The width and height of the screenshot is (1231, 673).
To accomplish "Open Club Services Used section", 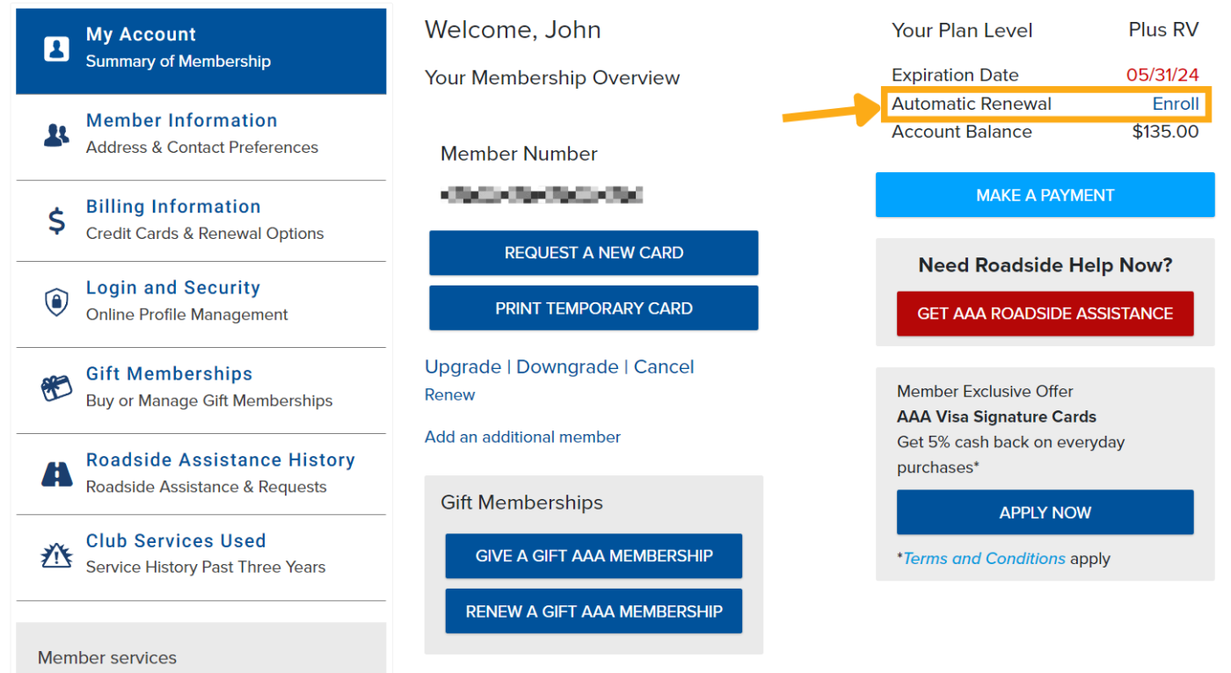I will tap(201, 557).
